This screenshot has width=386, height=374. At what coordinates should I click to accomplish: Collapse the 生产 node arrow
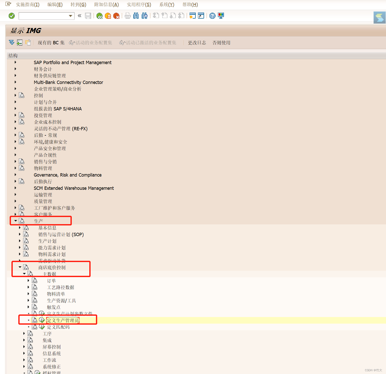[x=16, y=221]
